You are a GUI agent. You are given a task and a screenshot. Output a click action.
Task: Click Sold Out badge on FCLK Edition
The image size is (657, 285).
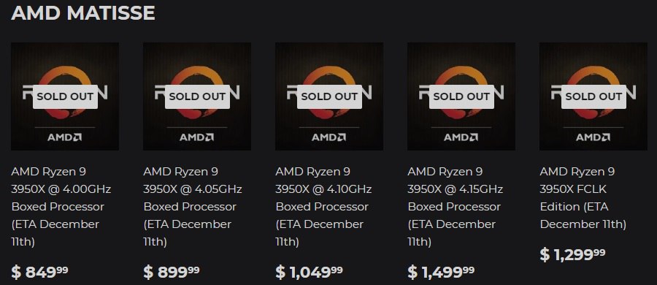coord(593,96)
